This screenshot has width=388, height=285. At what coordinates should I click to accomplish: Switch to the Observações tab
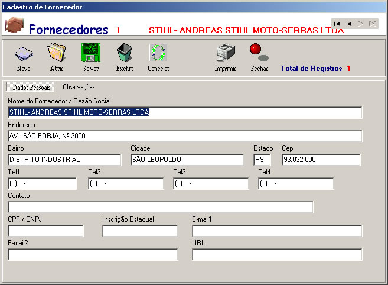[79, 87]
